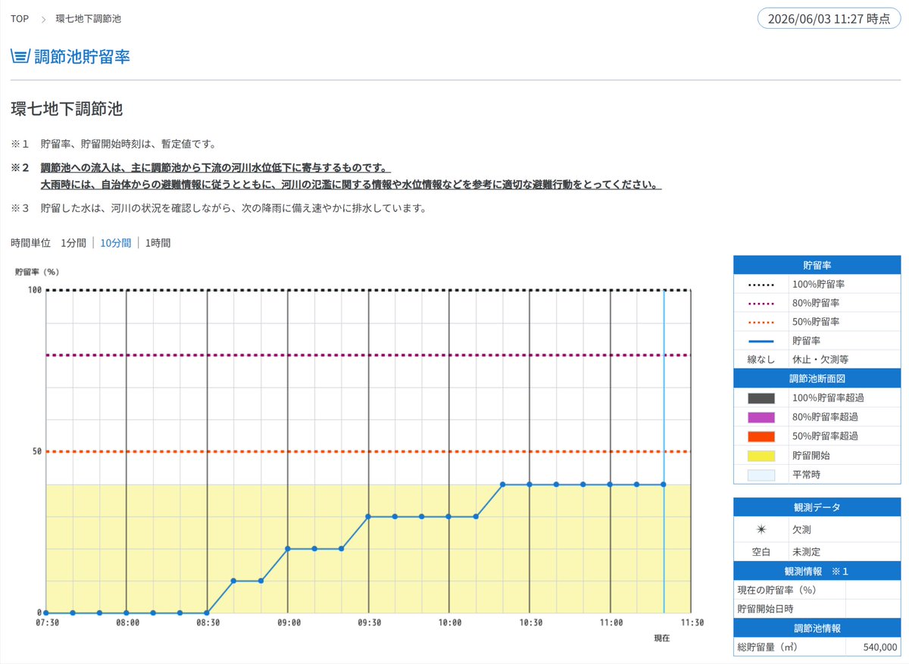The image size is (909, 664).
Task: Select the 10分間 time unit
Action: coord(115,243)
